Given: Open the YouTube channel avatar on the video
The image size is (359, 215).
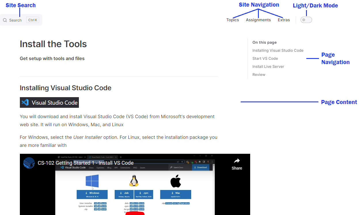Looking at the screenshot, I should pyautogui.click(x=29, y=163).
